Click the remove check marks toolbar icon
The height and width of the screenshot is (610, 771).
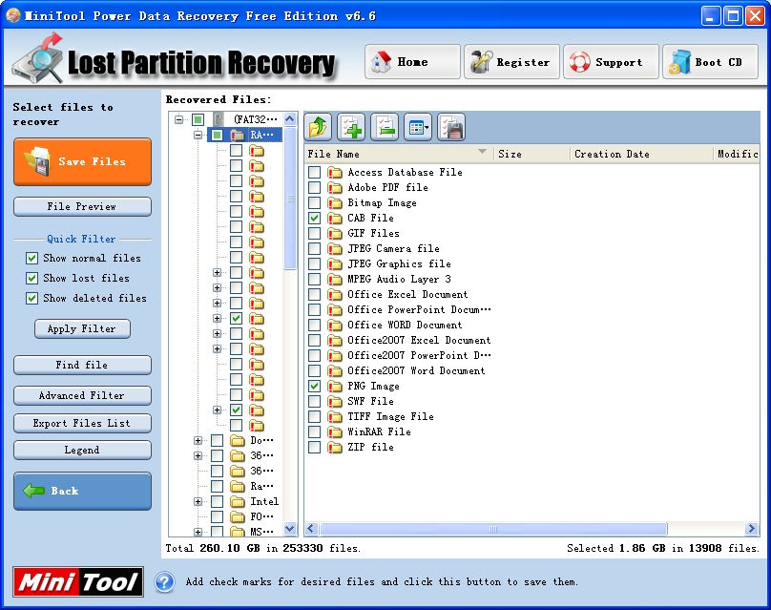[385, 127]
